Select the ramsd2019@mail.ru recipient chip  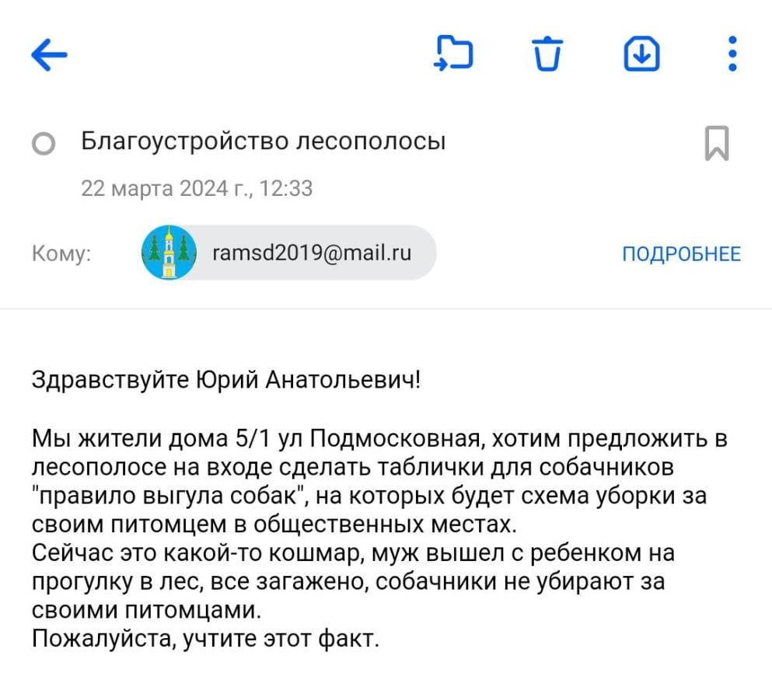click(x=311, y=253)
